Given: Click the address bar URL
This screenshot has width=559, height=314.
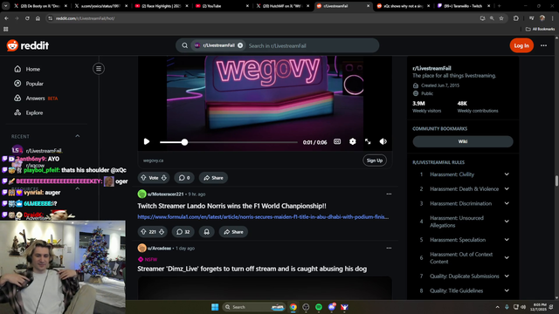Looking at the screenshot, I should coord(86,18).
